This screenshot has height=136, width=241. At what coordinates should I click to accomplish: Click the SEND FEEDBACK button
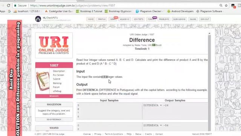[54, 119]
